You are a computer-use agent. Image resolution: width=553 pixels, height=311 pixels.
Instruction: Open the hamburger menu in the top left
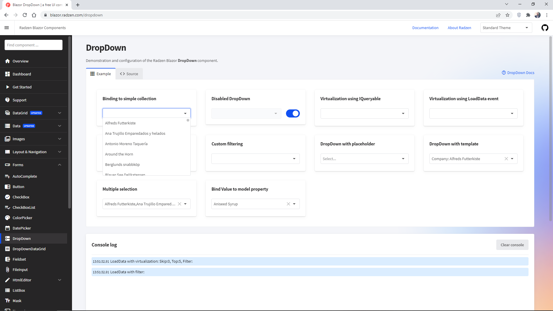pos(7,28)
